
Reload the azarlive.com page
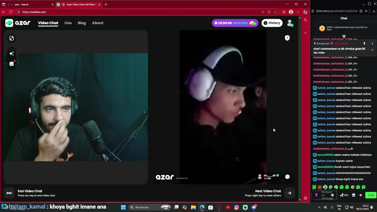pos(11,12)
